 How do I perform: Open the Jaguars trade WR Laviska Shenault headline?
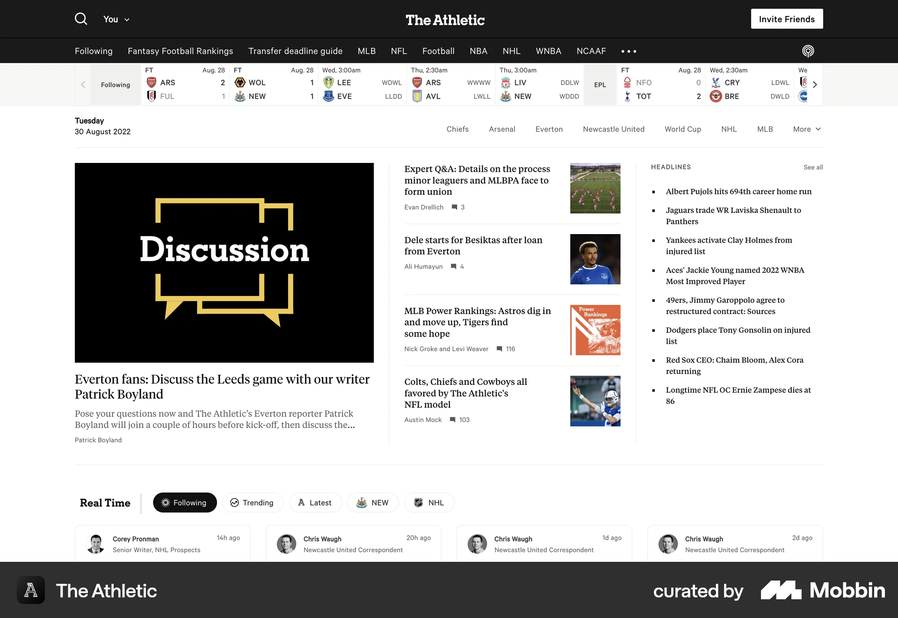733,216
